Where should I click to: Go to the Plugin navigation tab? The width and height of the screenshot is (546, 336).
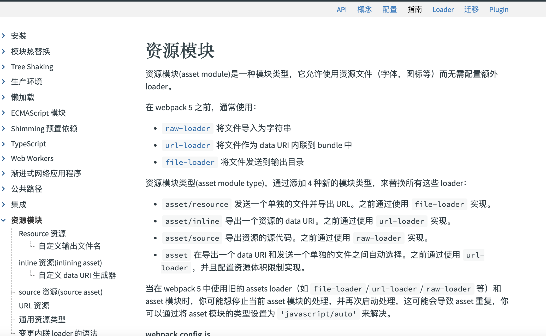[498, 10]
